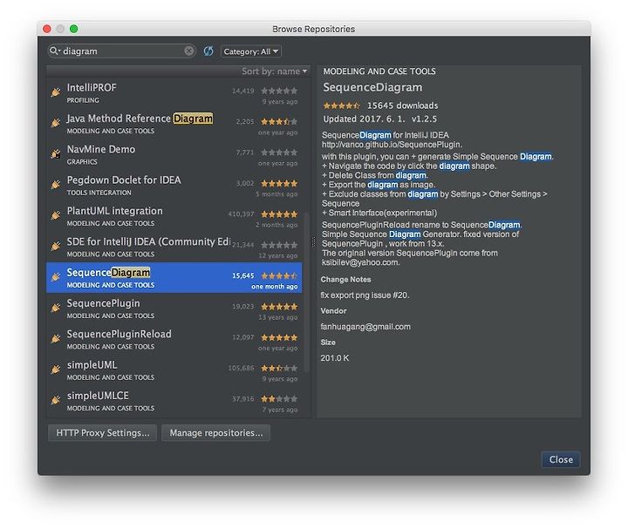
Task: Select the NavMine Demo plugin
Action: pos(174,154)
